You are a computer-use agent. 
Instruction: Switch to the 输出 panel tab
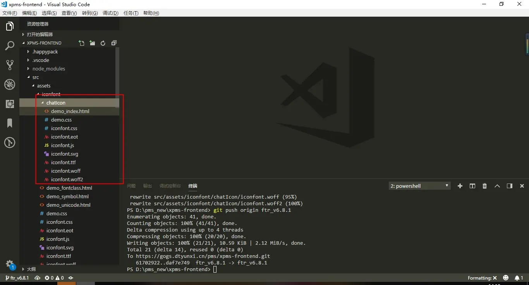[x=148, y=186]
